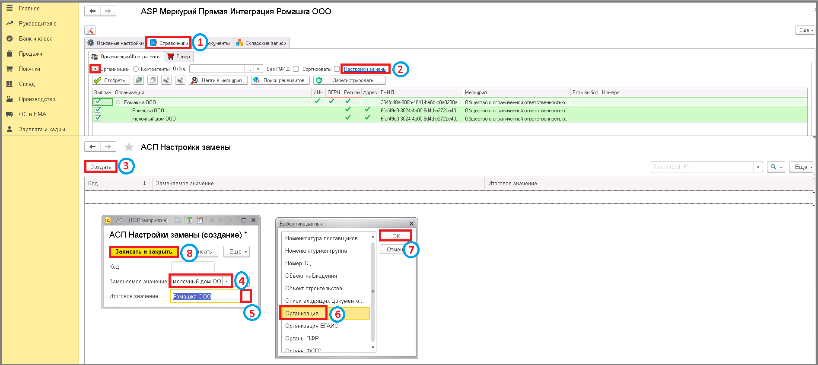Click the back arrow in the top navigation

click(92, 11)
